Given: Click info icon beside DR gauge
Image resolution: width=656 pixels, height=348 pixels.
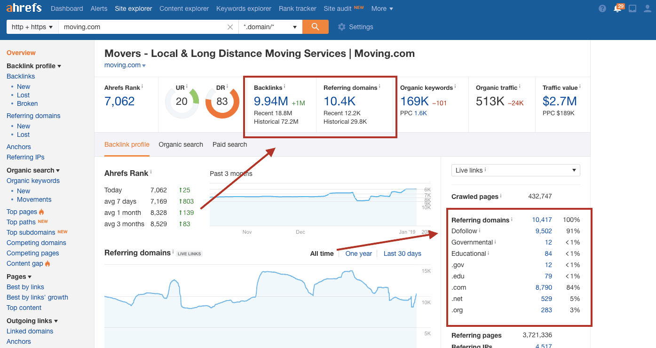Looking at the screenshot, I should point(227,87).
